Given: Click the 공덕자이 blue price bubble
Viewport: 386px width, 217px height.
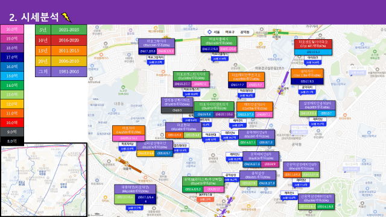Looking at the screenshot, I should pyautogui.click(x=307, y=90).
